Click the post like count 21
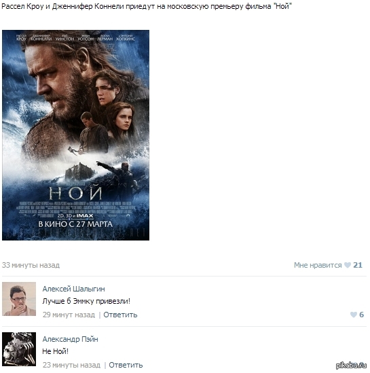The image size is (370, 373). click(x=358, y=265)
